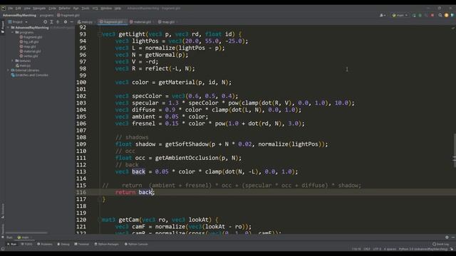This screenshot has height=256, width=456.
Task: Select Scratches and Consoles node
Action: (30, 75)
